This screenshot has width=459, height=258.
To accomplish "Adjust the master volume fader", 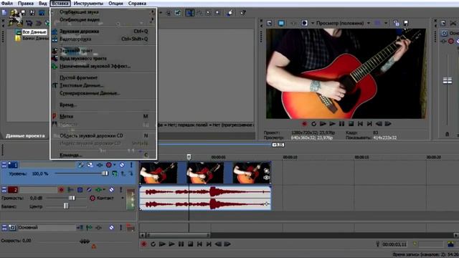I will pyautogui.click(x=448, y=81).
